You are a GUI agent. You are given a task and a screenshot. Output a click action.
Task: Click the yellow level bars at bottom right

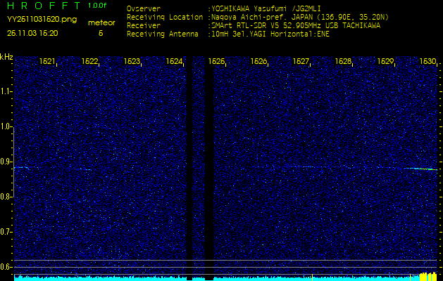(x=428, y=277)
